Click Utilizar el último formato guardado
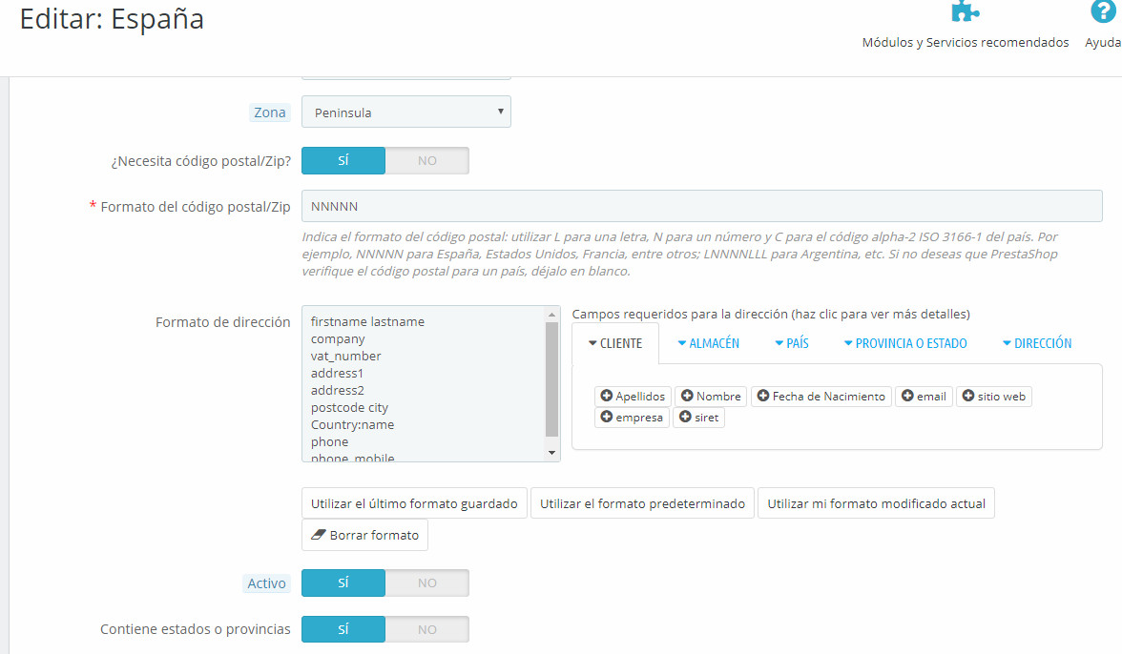 coord(414,503)
